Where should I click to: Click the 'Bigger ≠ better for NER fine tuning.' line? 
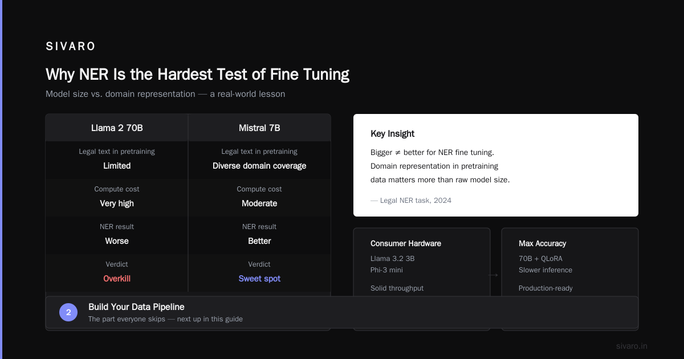[x=433, y=153]
